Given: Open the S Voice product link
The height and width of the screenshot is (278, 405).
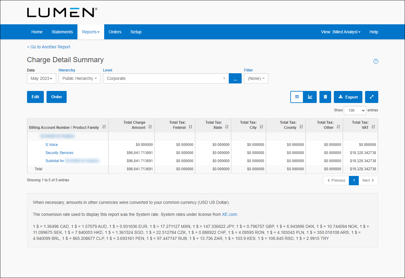Looking at the screenshot, I should 52,145.
